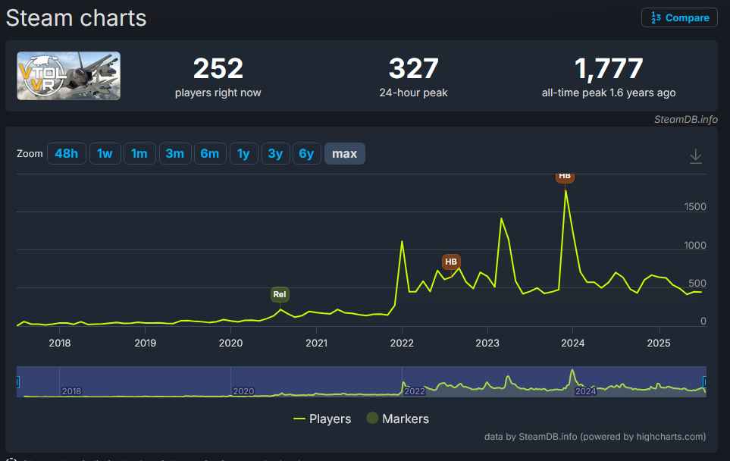Click the chart download icon

coord(696,156)
